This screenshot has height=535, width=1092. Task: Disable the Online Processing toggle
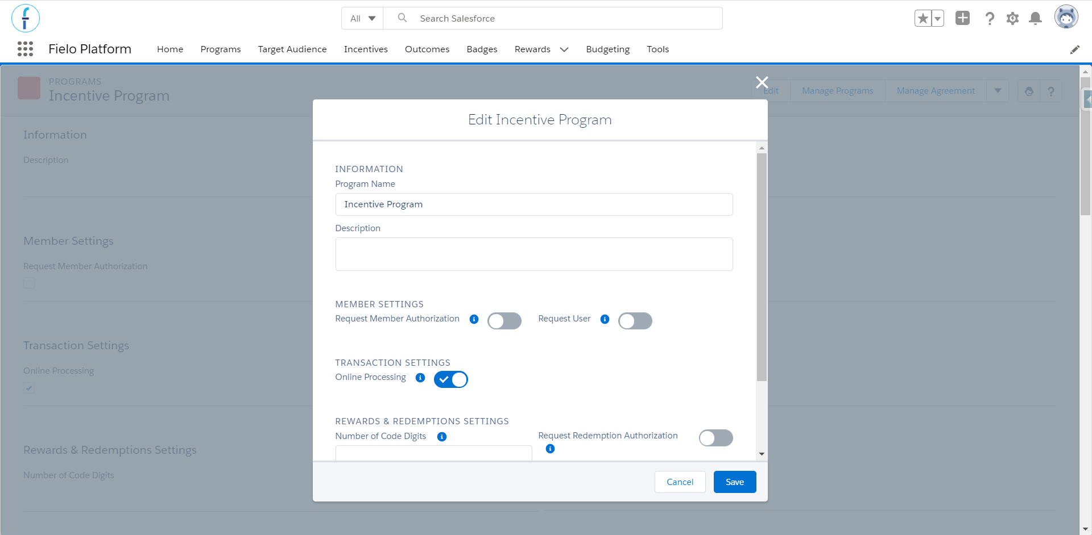coord(451,379)
